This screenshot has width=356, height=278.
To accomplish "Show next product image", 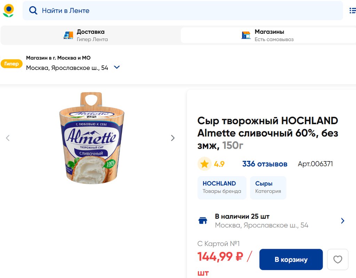I will tap(173, 138).
